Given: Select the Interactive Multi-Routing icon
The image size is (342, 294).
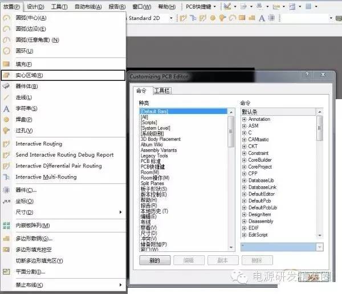Looking at the screenshot, I should point(7,177).
